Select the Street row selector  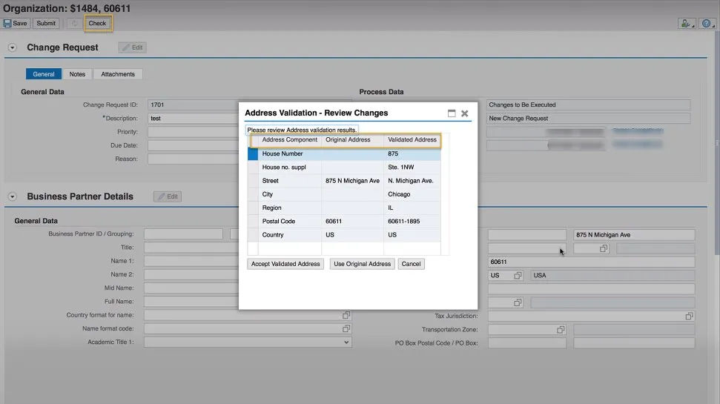click(253, 181)
